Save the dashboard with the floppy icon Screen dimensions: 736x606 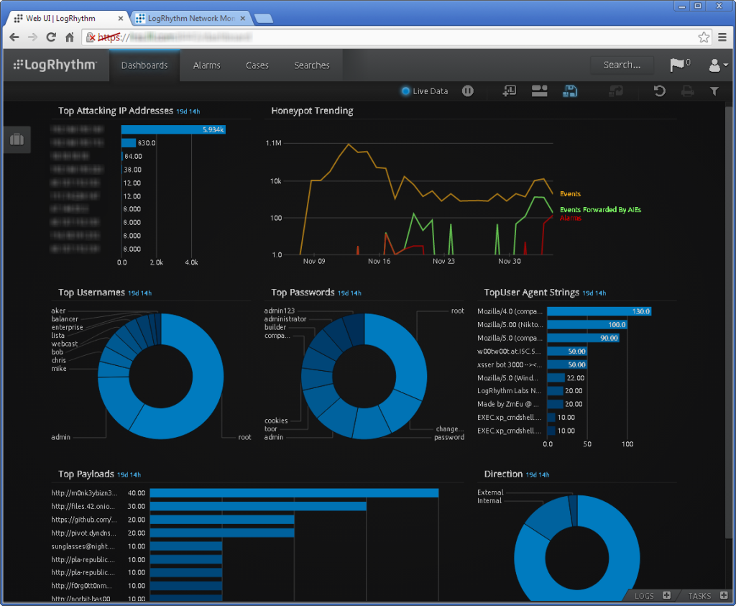point(570,91)
